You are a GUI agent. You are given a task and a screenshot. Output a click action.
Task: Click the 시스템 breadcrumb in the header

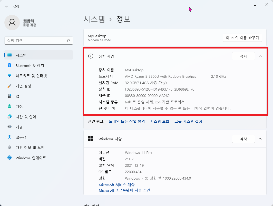point(94,19)
